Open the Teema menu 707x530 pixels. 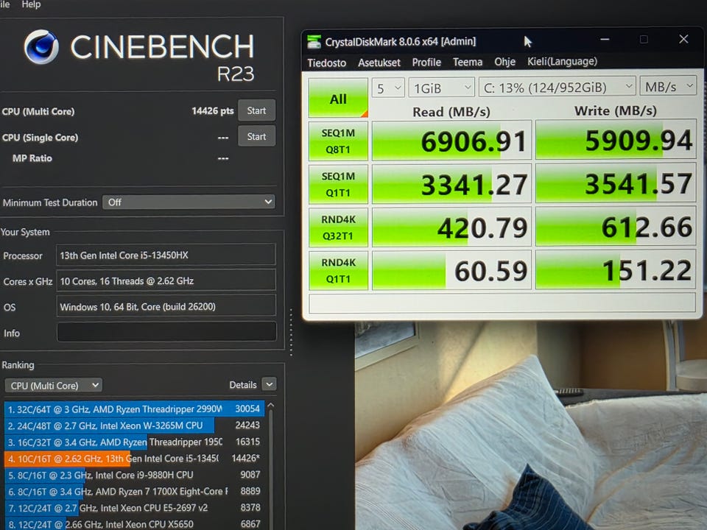tap(468, 62)
